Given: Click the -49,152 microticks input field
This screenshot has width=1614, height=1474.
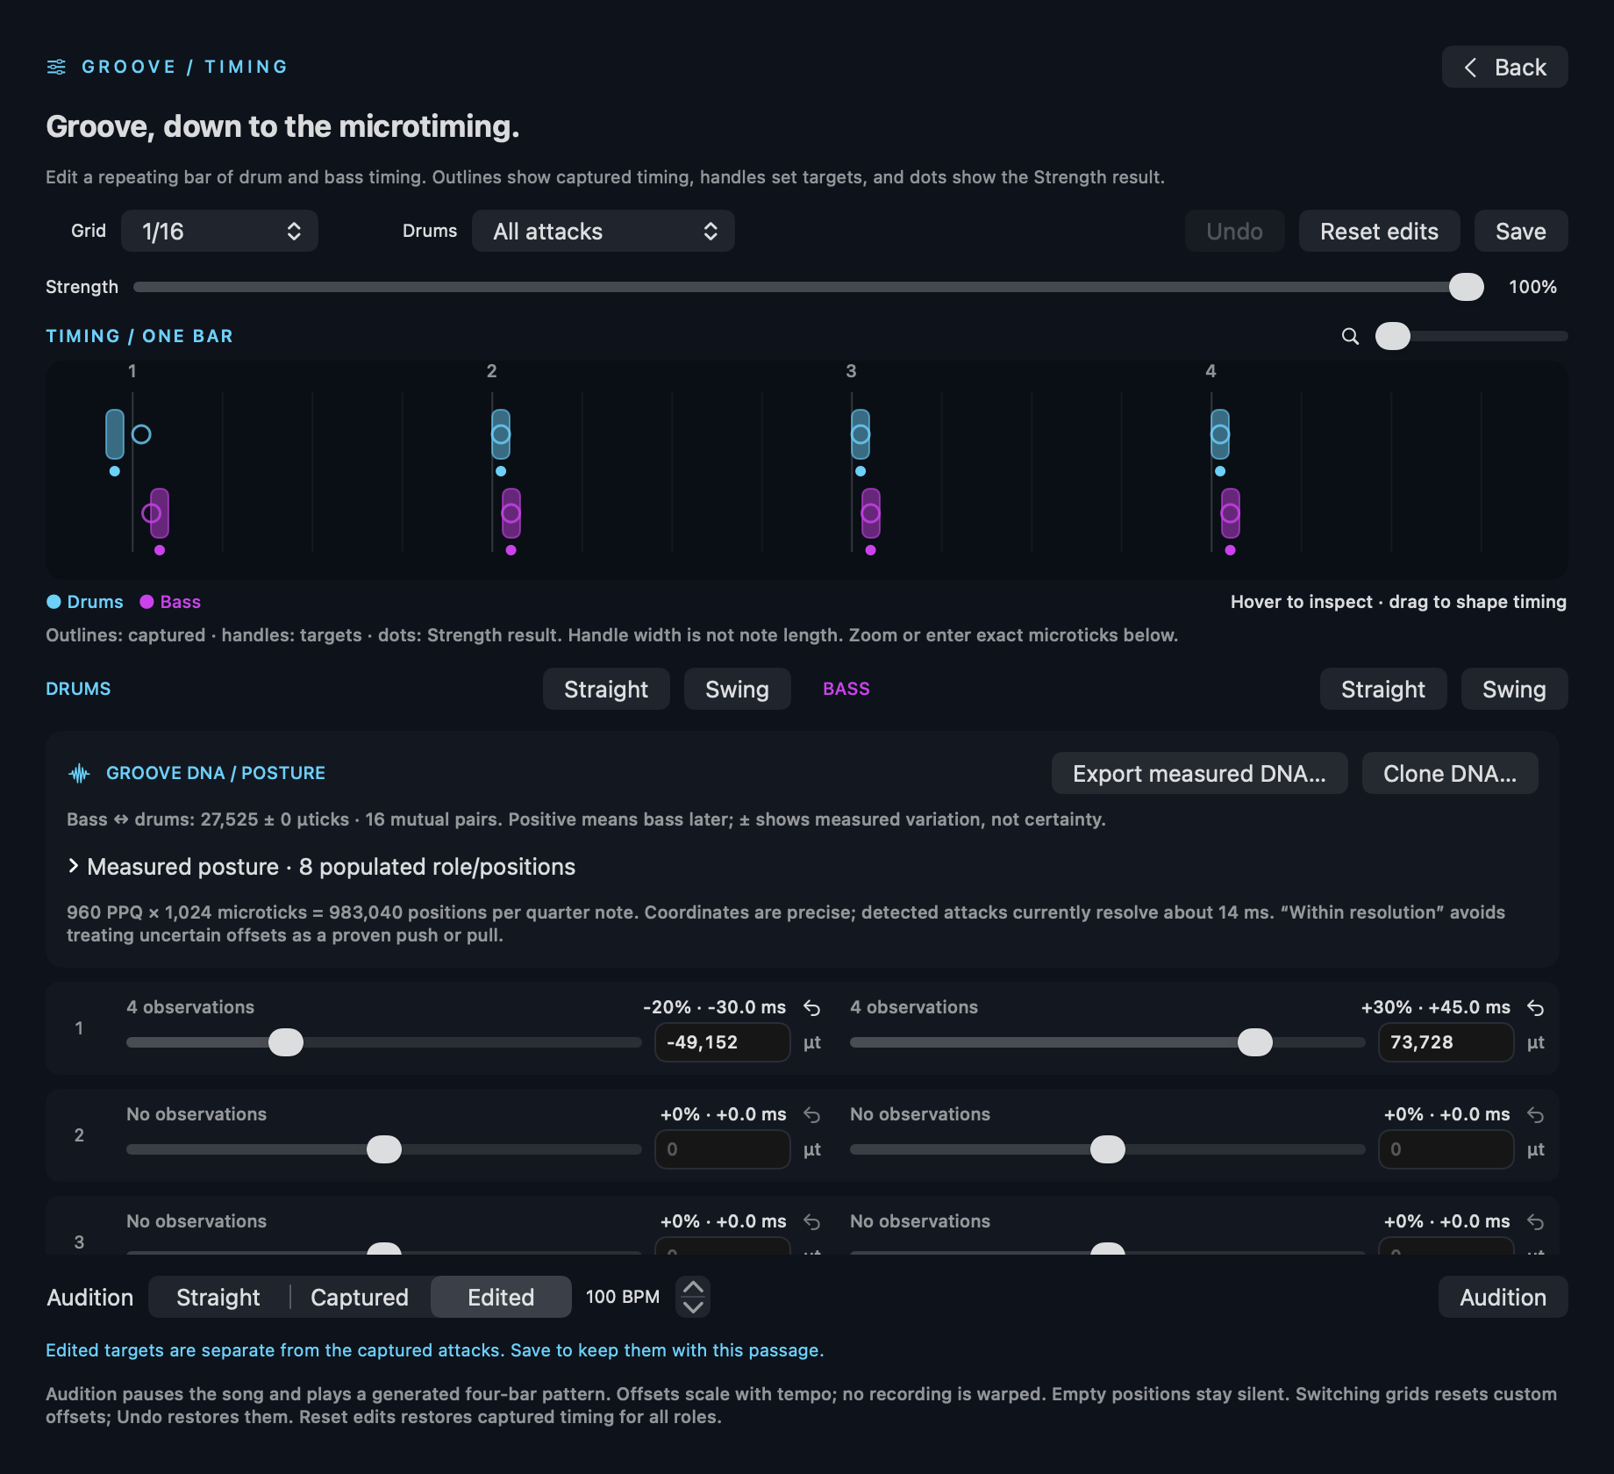Looking at the screenshot, I should [x=723, y=1042].
